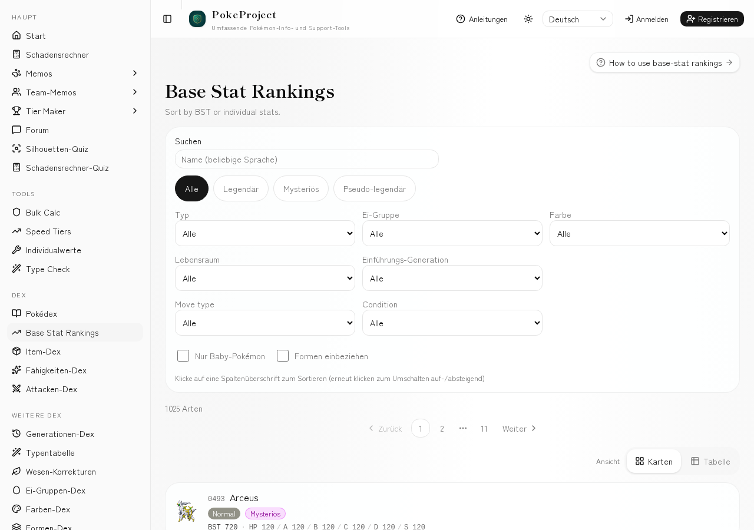Click the Typentabelle icon
This screenshot has height=530, width=754.
[16, 452]
